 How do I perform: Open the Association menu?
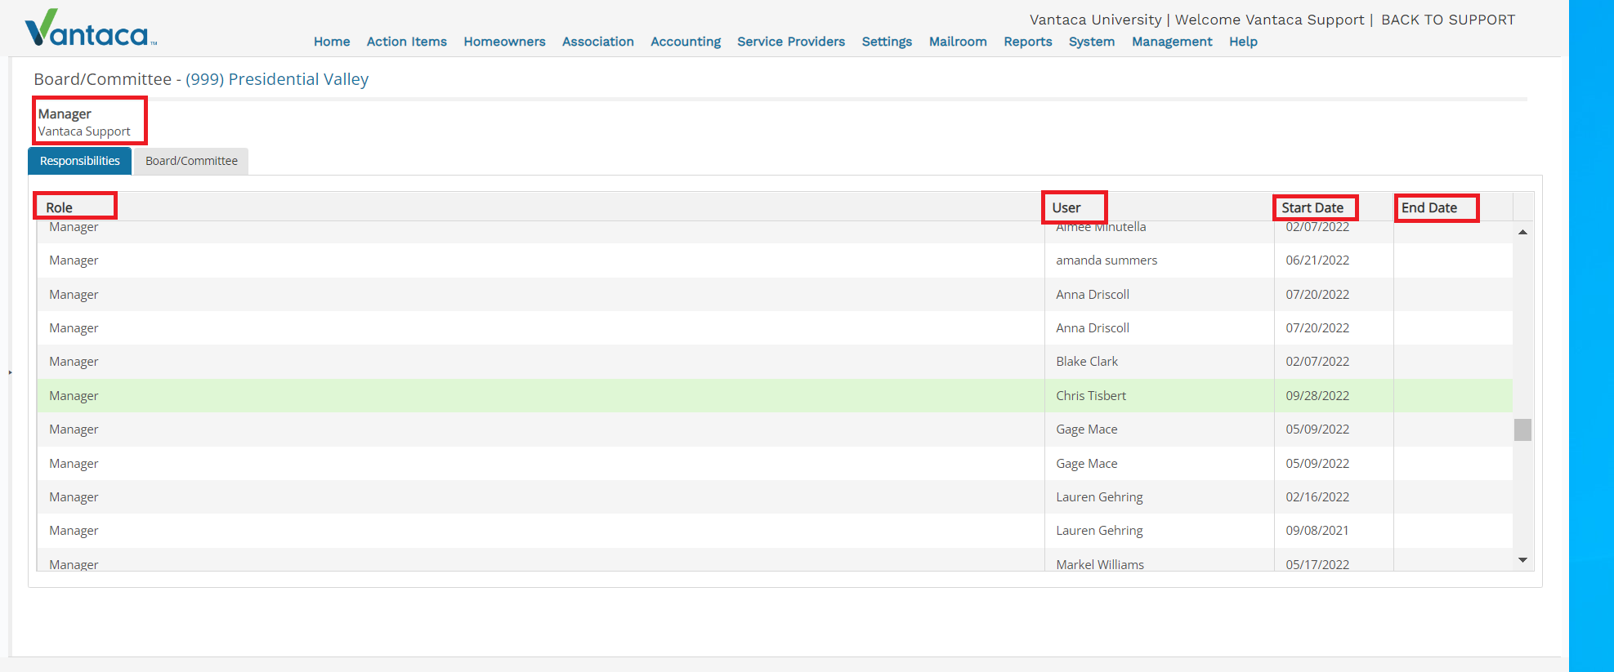click(597, 42)
